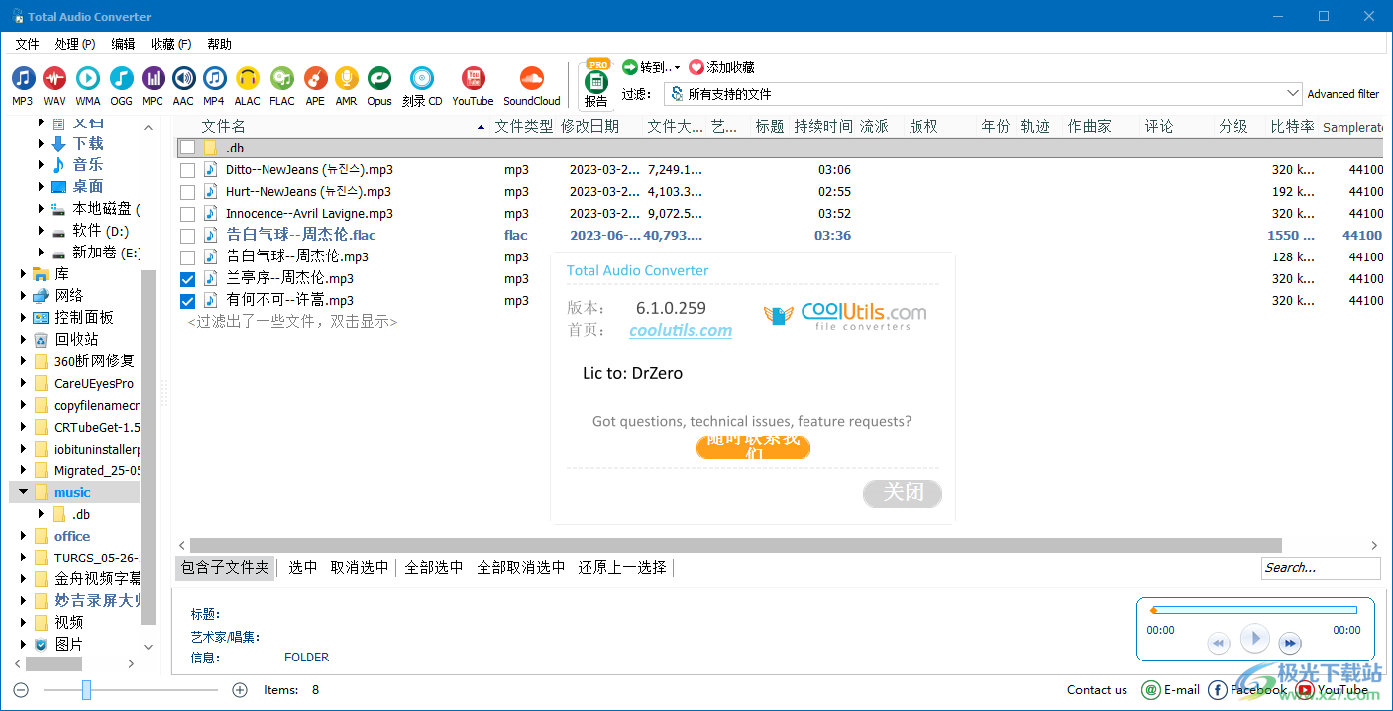Viewport: 1393px width, 711px height.
Task: Pick ALAC format icon
Action: 248,79
